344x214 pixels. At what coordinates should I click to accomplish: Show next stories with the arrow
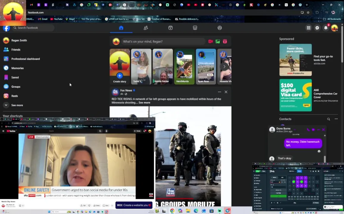point(224,67)
